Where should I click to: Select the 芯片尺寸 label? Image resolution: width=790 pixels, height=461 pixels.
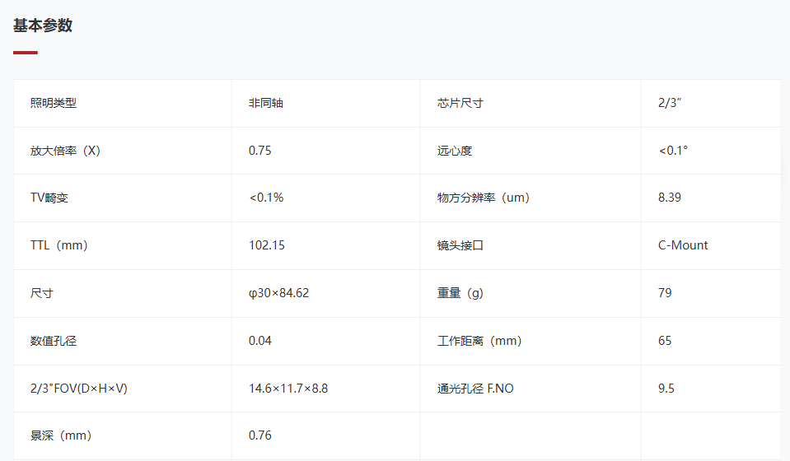pos(460,103)
